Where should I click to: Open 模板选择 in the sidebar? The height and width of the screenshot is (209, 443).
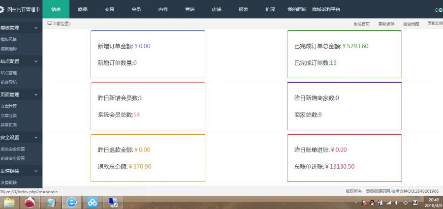click(8, 49)
